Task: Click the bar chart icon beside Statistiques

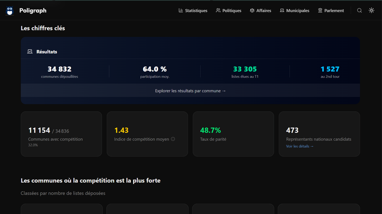Action: [181, 10]
